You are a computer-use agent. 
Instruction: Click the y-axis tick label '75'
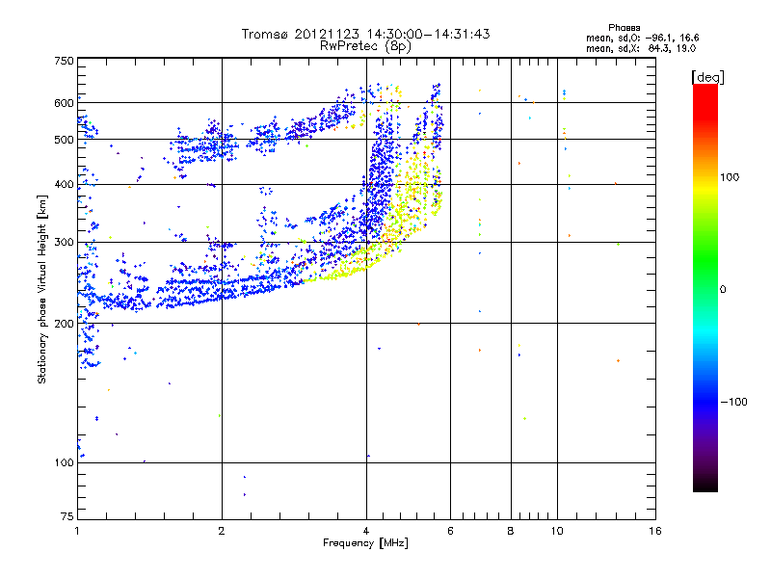tap(67, 516)
